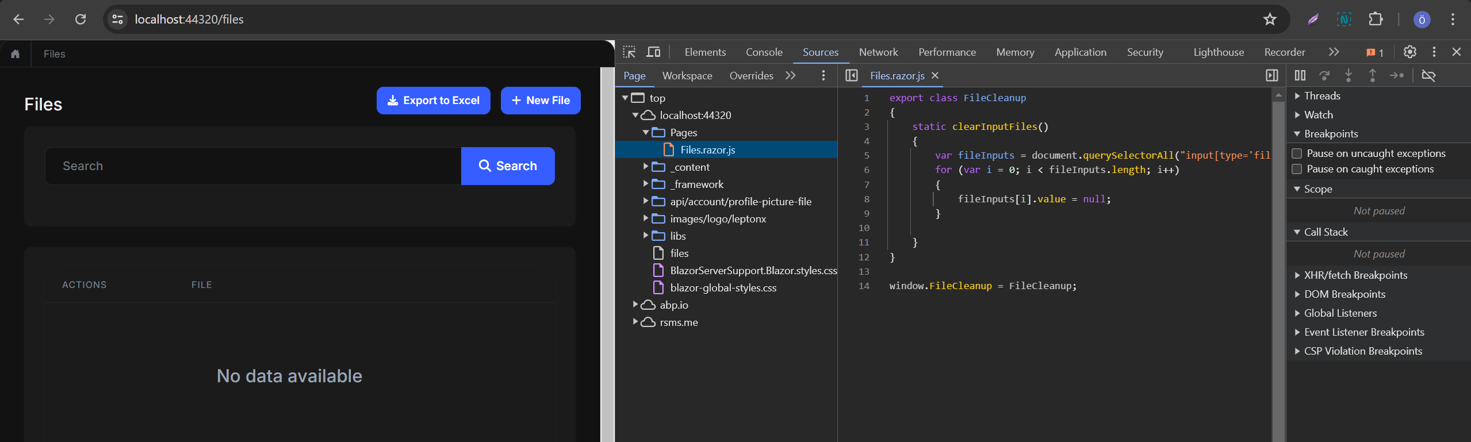Click the pause script execution icon
The width and height of the screenshot is (1471, 442).
(1300, 75)
